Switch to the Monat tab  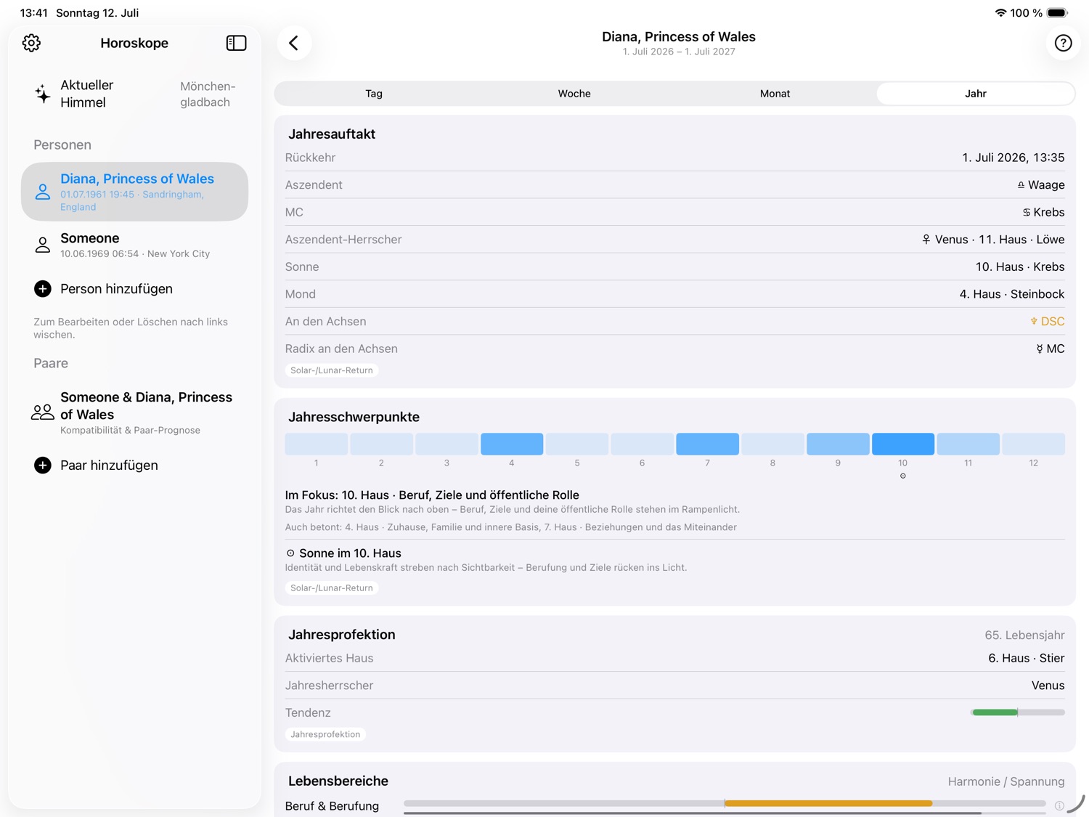(775, 94)
